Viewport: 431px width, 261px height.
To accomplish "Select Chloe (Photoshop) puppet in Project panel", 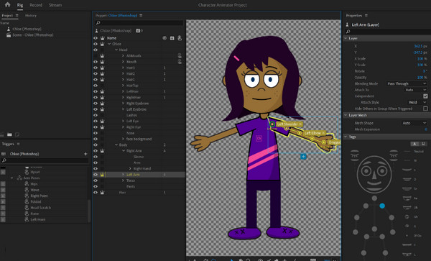I will click(x=27, y=29).
